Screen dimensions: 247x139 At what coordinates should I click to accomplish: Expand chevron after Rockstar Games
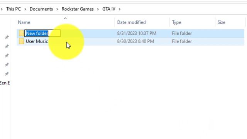point(98,9)
